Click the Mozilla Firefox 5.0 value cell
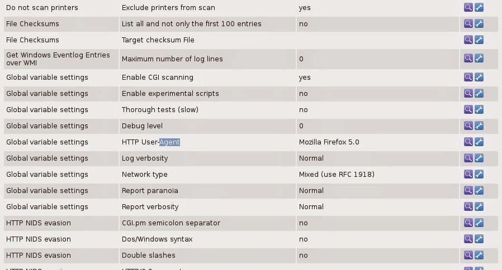Screen dimensions: 502x270 (x=329, y=142)
